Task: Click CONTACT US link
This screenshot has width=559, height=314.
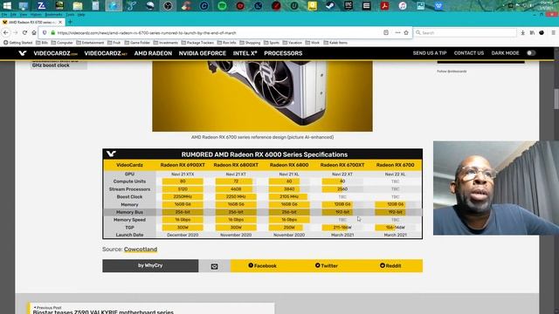Action: pos(469,53)
